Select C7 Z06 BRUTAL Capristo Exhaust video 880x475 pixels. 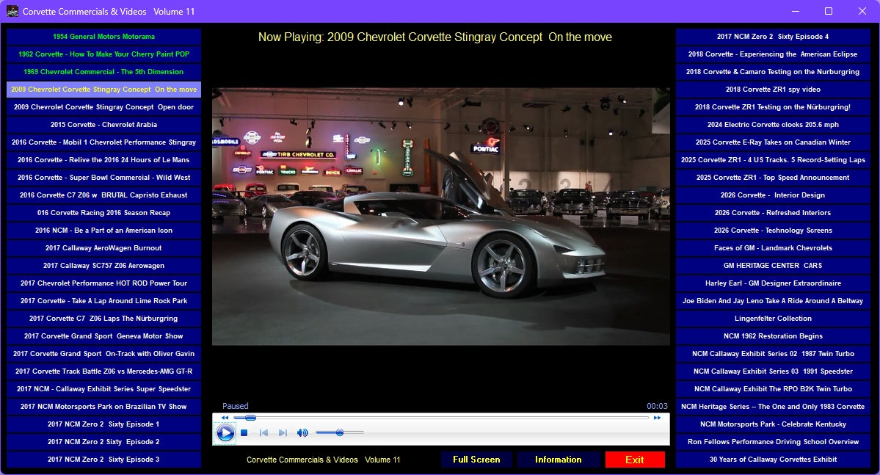tap(103, 195)
